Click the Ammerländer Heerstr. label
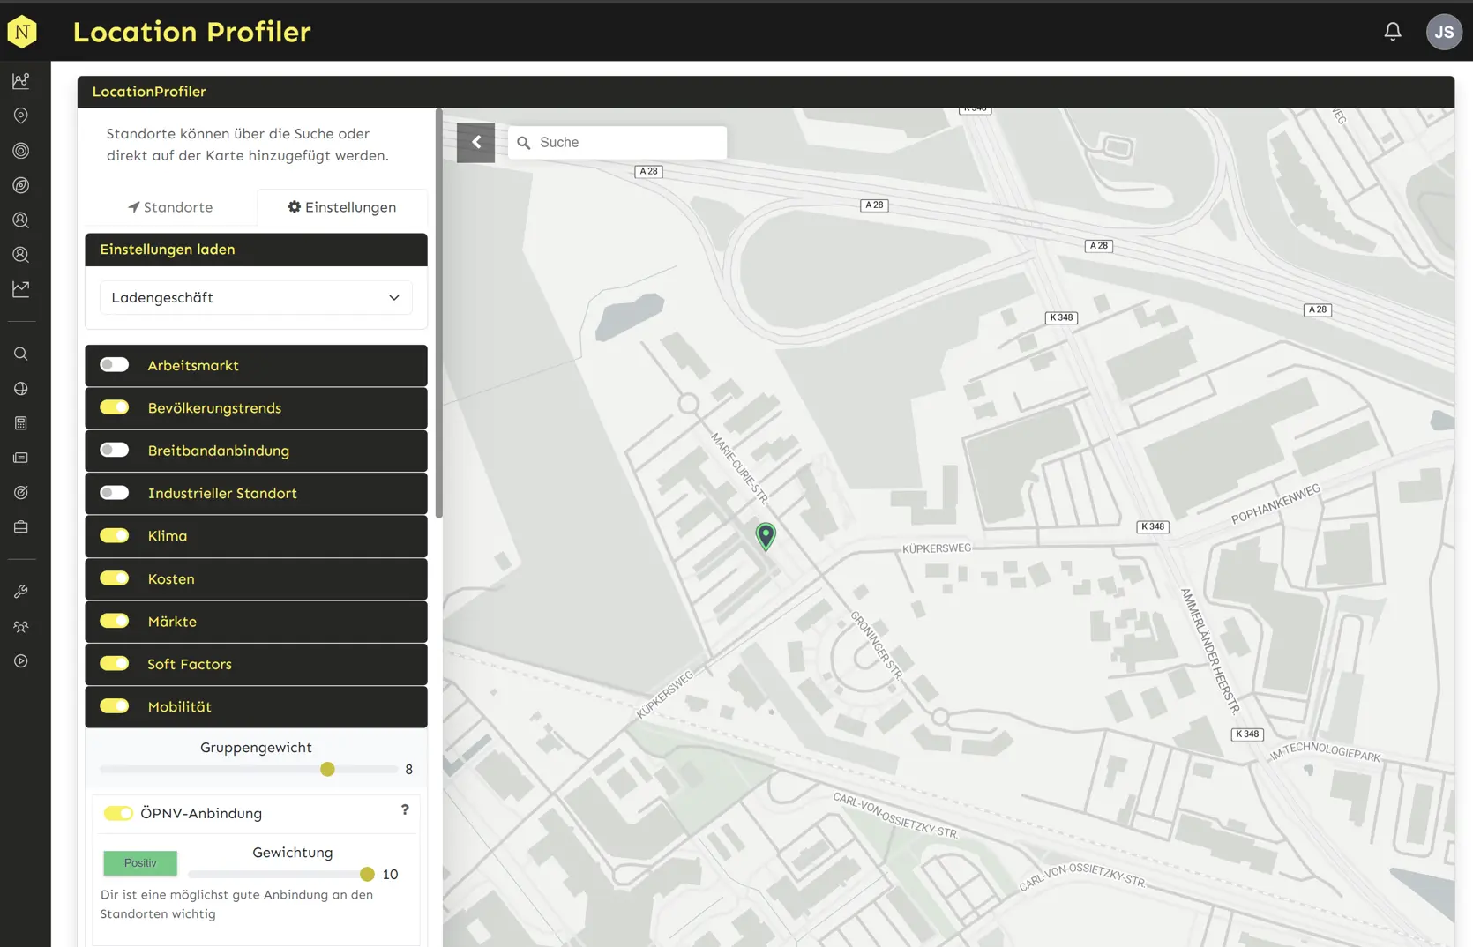The width and height of the screenshot is (1473, 947). click(1210, 650)
